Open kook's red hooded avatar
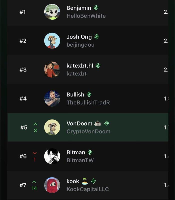Screen dimensions: 175x200 tap(52, 185)
